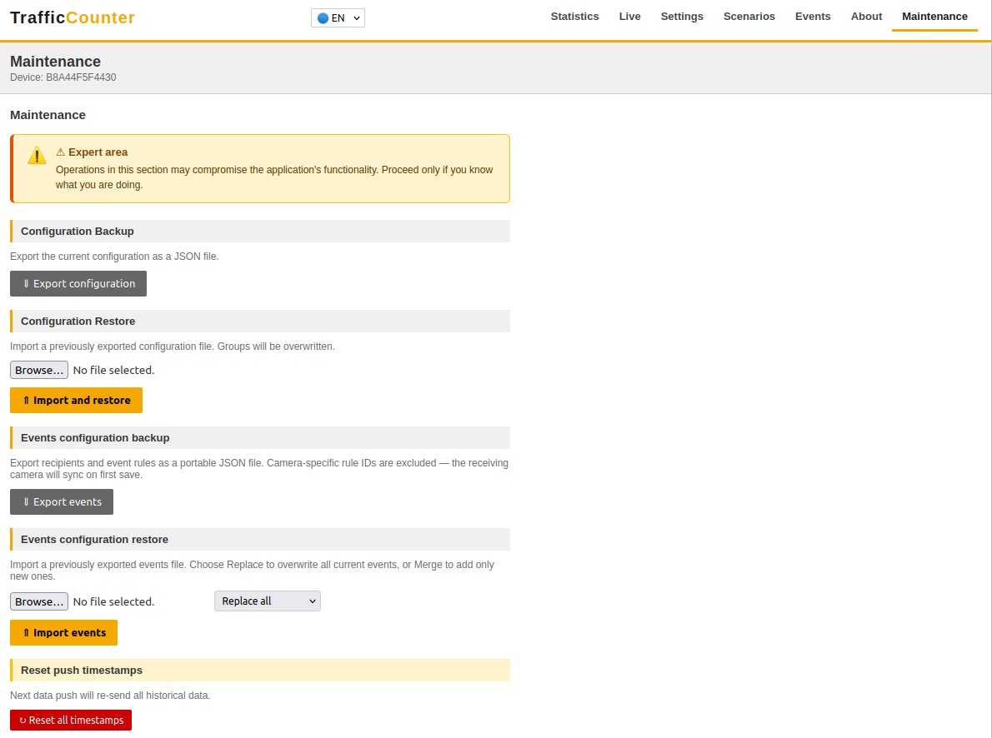Open the About page
The image size is (992, 738).
pos(866,17)
